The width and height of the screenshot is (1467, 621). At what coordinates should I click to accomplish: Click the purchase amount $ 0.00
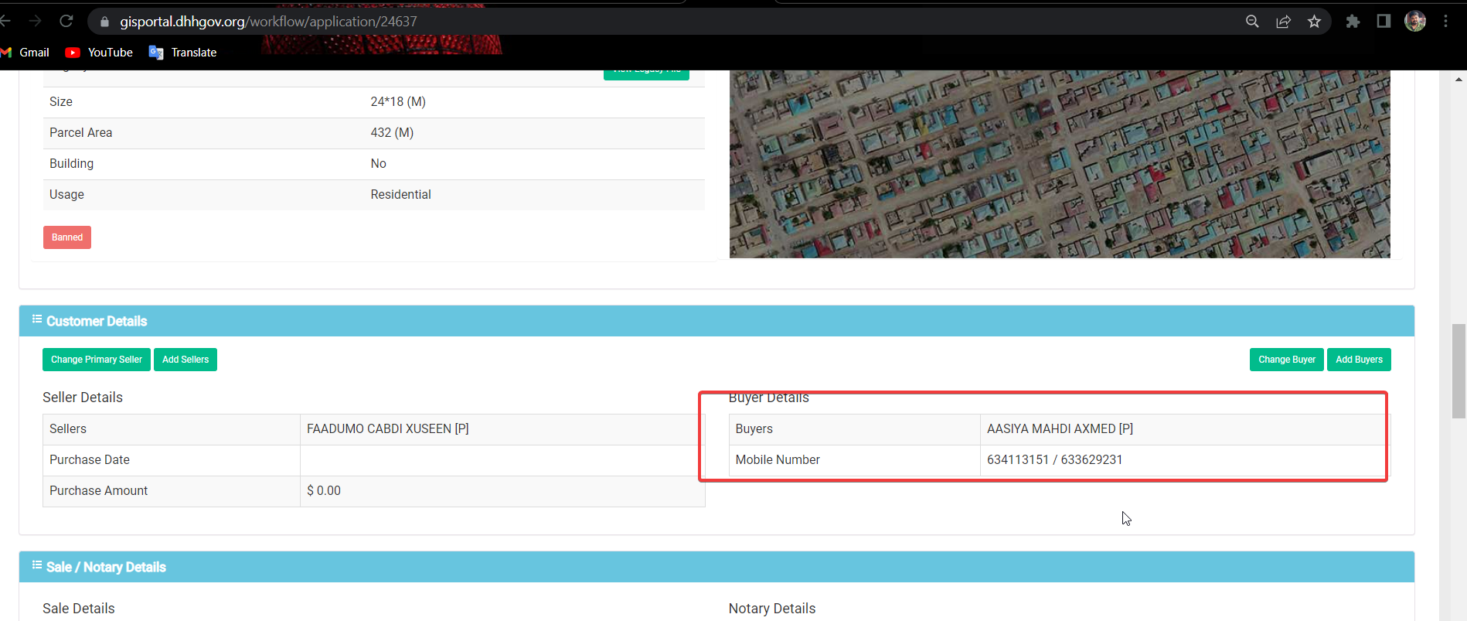pos(324,491)
